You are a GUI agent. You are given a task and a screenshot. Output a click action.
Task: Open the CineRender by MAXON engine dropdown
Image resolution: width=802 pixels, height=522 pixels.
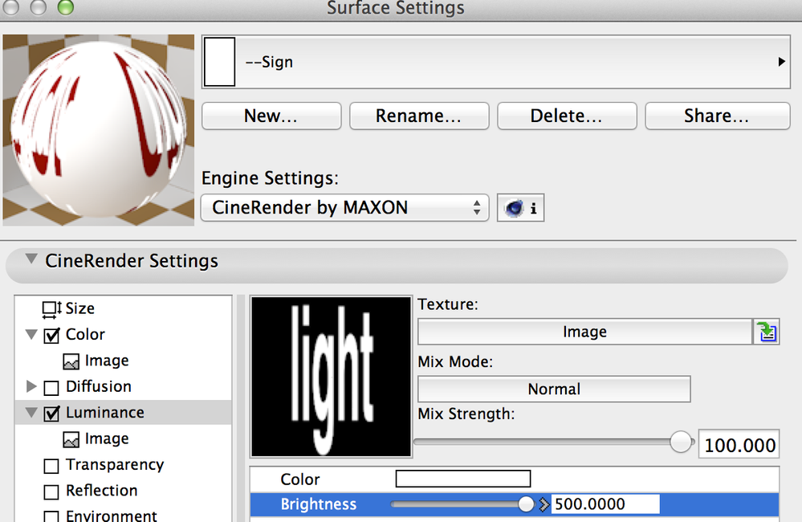coord(344,208)
